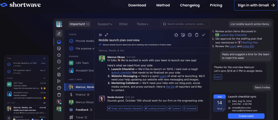The width and height of the screenshot is (278, 120).
Task: Click the profile avatar above the compose icon
Action: 59,24
